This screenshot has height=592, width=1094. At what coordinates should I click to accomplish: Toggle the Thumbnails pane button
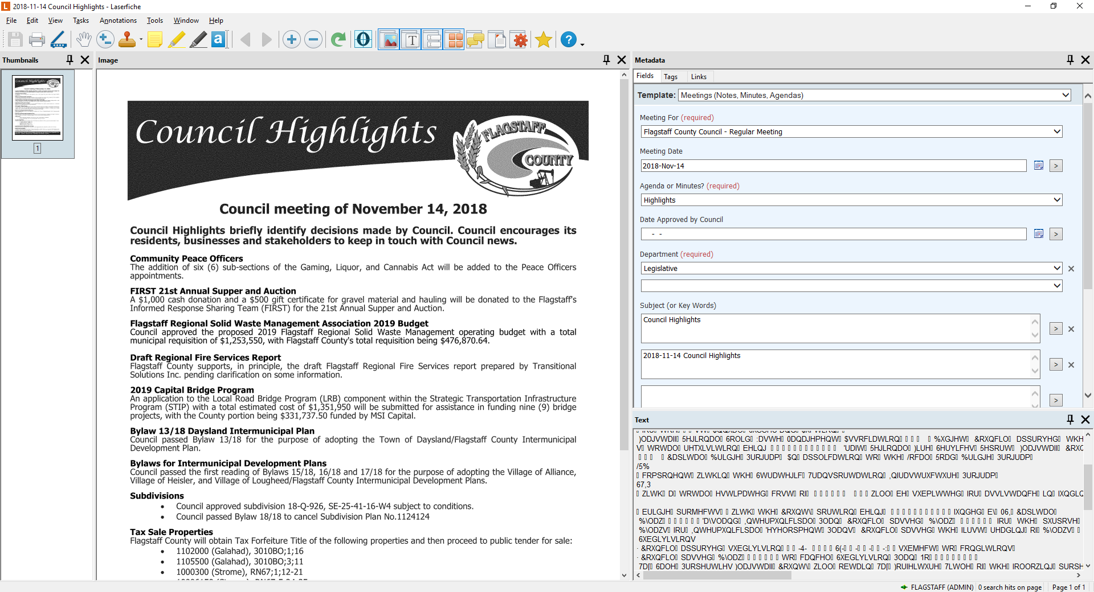(454, 39)
